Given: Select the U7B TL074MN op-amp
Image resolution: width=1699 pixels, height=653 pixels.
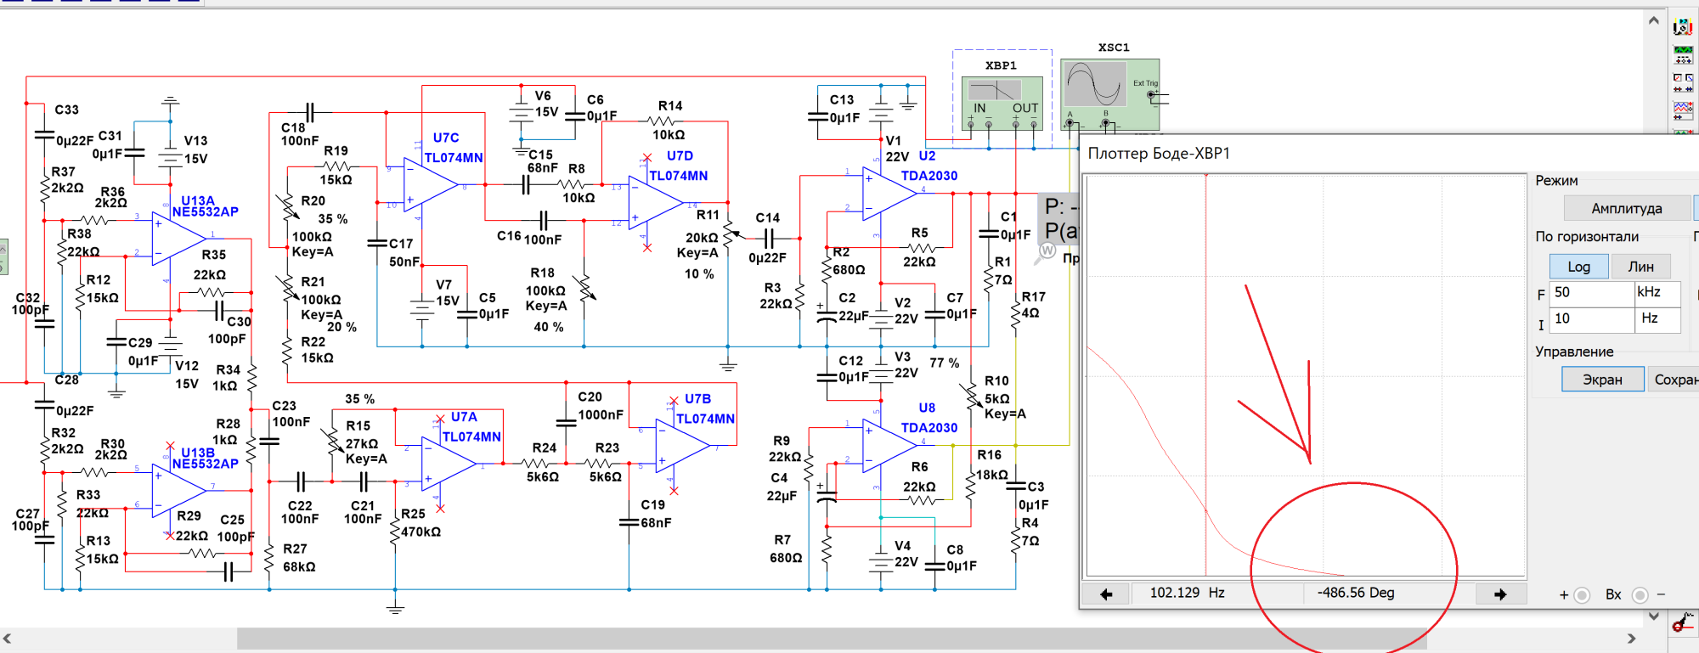Looking at the screenshot, I should 682,446.
